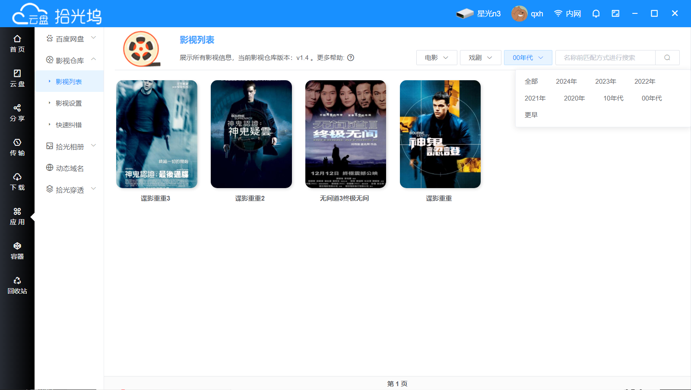The height and width of the screenshot is (390, 691).
Task: Open the 容器 container section
Action: tap(17, 251)
